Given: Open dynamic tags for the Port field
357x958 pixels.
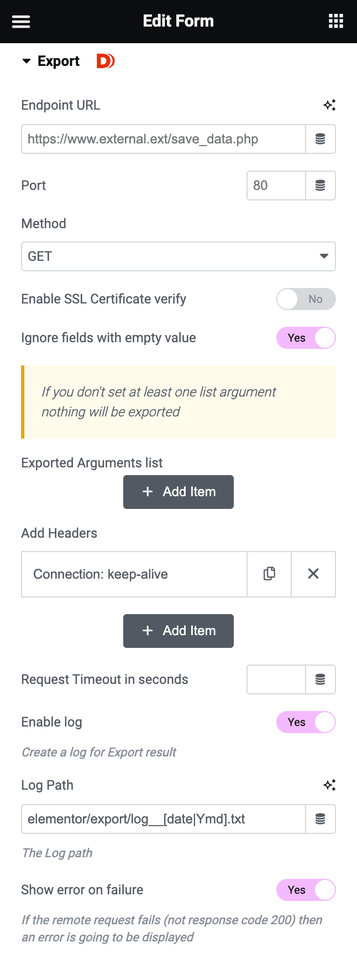Looking at the screenshot, I should coord(321,186).
